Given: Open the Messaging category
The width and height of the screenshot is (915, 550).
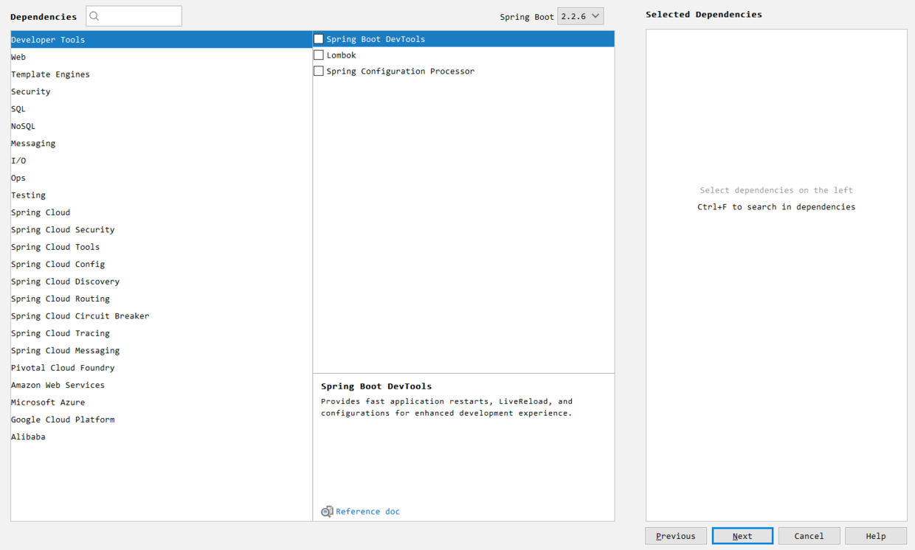Looking at the screenshot, I should point(162,143).
